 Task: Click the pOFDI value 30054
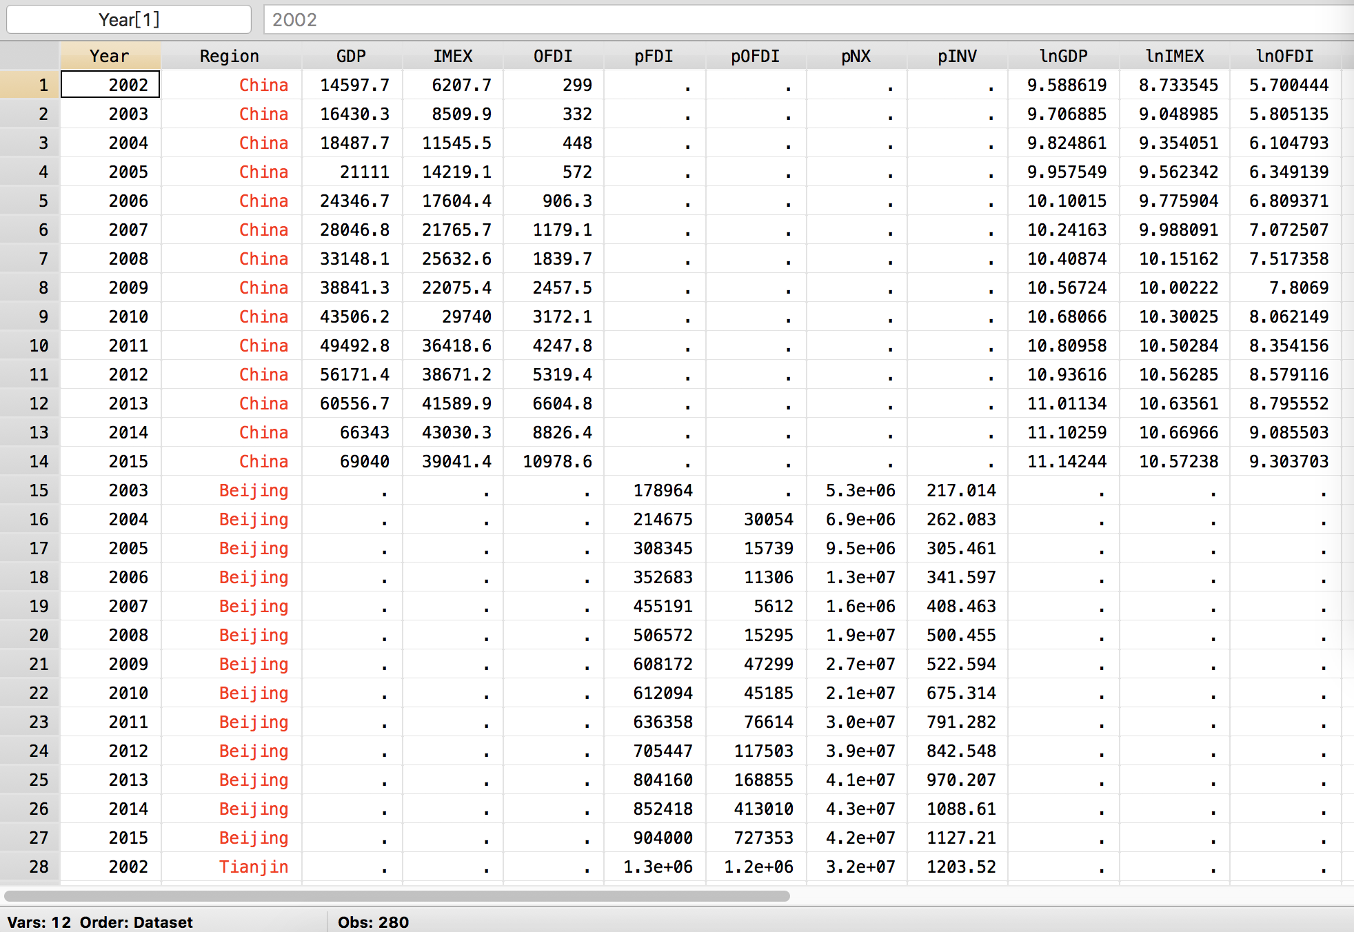click(x=768, y=519)
